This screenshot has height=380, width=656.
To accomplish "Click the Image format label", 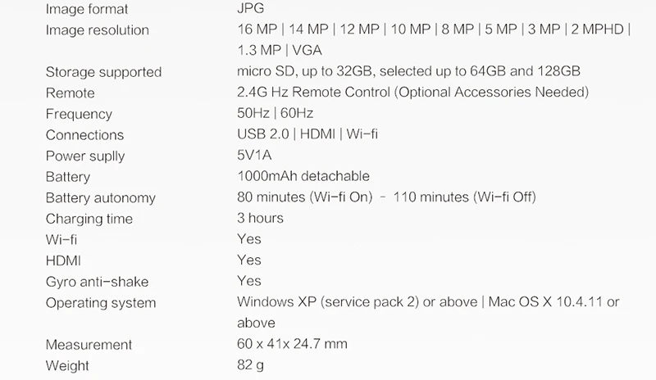I will (x=86, y=10).
